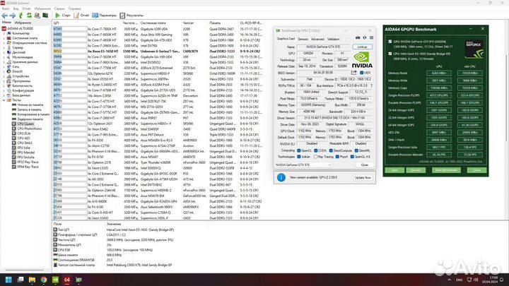Open the Windows Start menu
509x286 pixels.
click(8, 280)
